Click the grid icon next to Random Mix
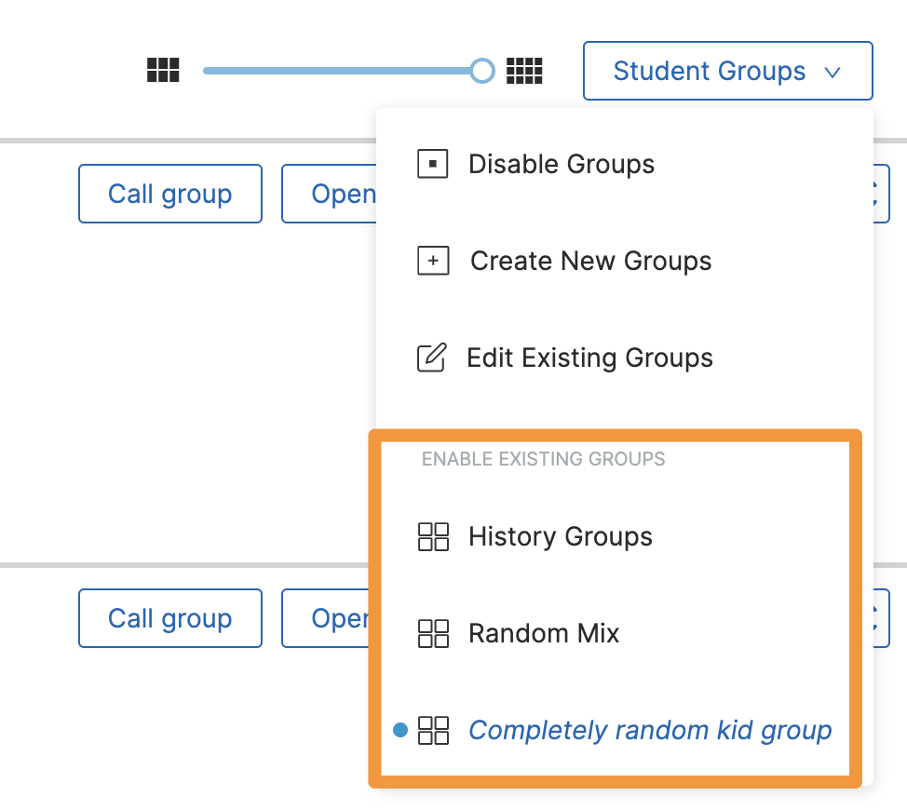Screen dimensions: 907x810 click(x=433, y=633)
